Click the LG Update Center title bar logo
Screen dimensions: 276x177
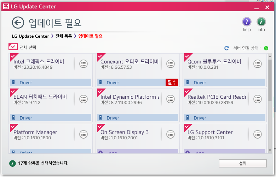pyautogui.click(x=6, y=6)
